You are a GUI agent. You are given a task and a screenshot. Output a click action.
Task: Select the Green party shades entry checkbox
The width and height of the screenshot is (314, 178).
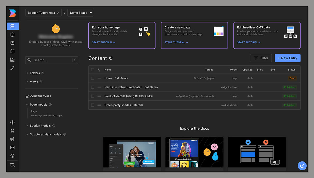93,105
